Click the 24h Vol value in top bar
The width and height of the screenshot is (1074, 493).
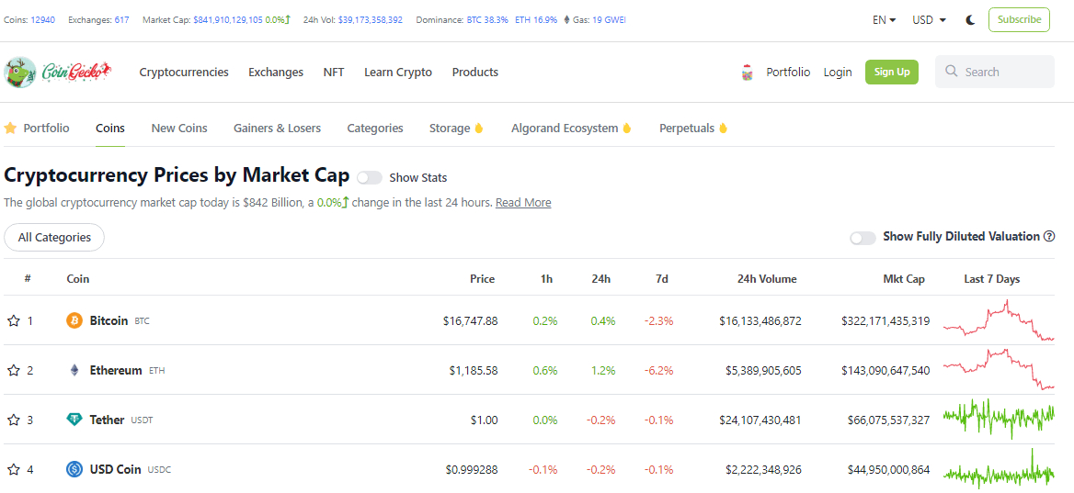pyautogui.click(x=371, y=20)
